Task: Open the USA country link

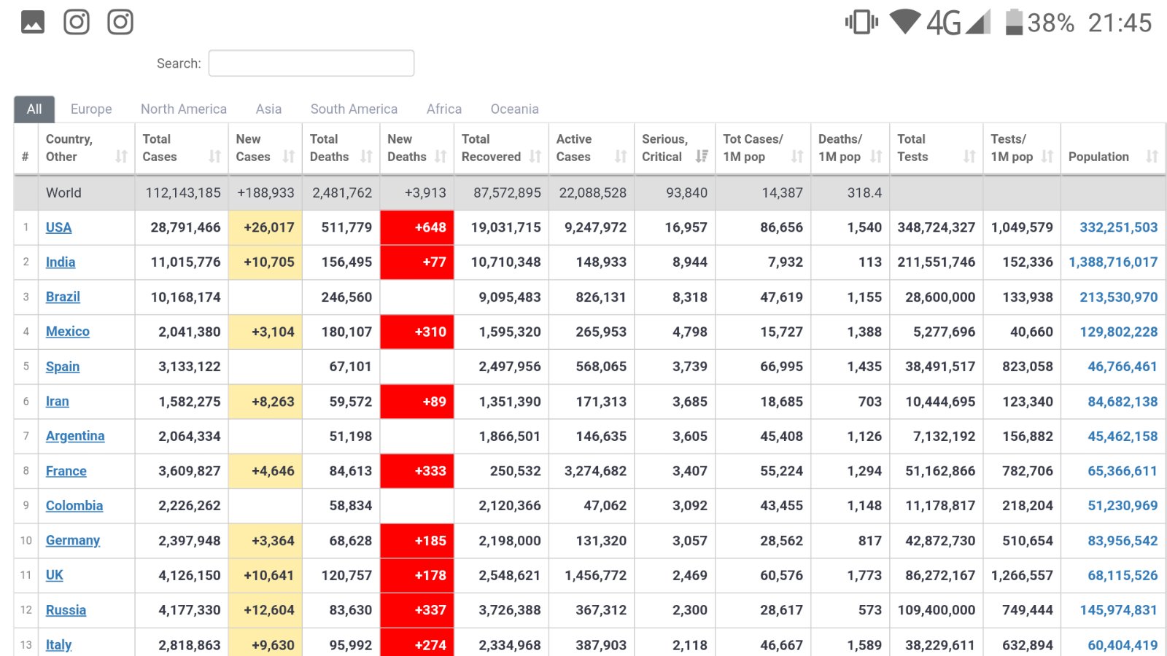Action: coord(58,227)
